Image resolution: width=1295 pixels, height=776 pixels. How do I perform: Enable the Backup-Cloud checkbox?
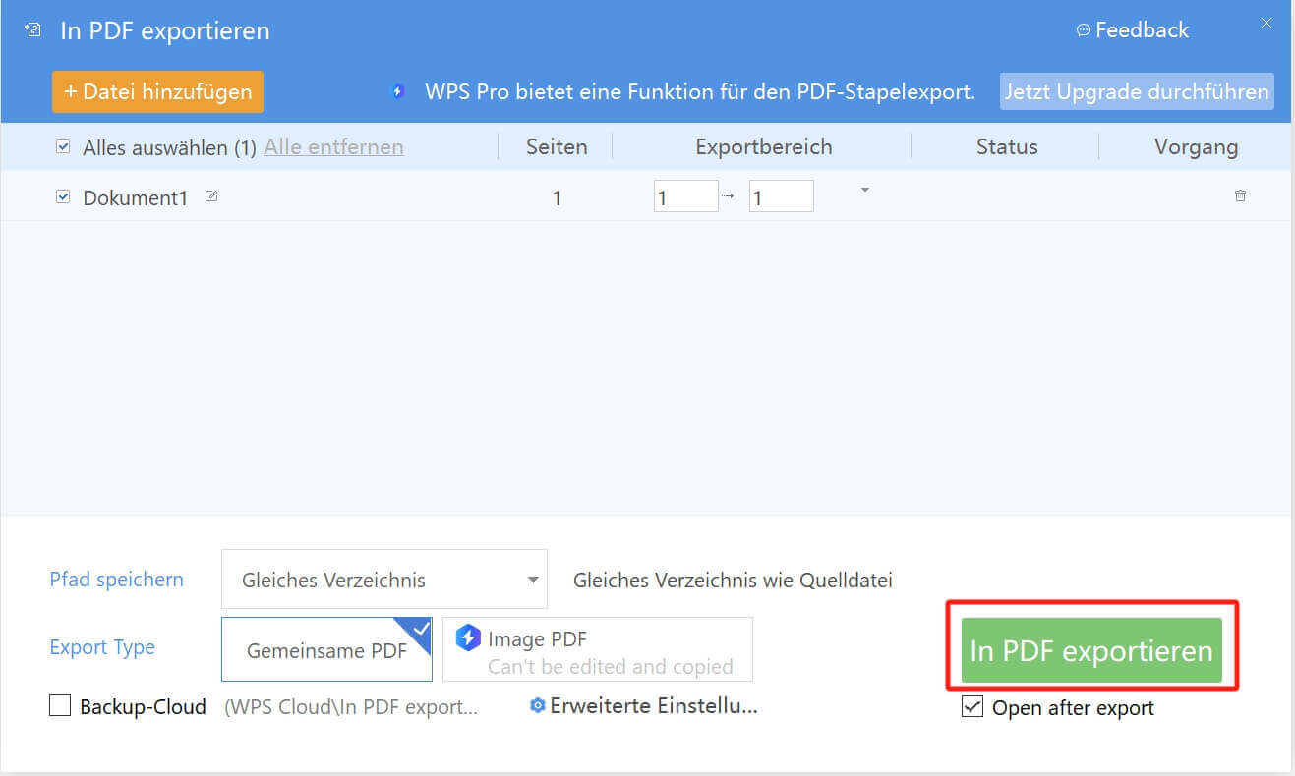59,705
